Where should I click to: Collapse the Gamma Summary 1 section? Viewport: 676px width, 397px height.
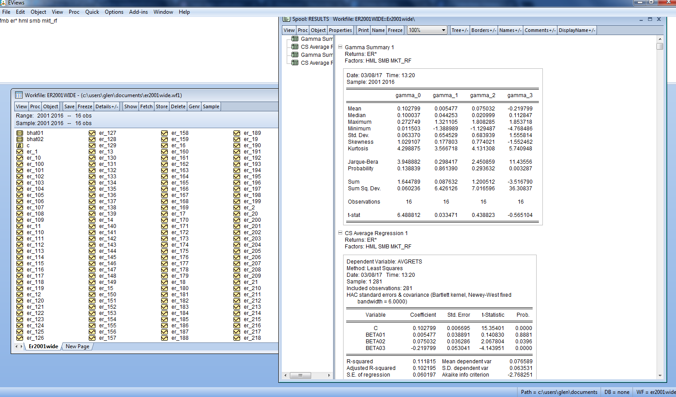pos(340,47)
